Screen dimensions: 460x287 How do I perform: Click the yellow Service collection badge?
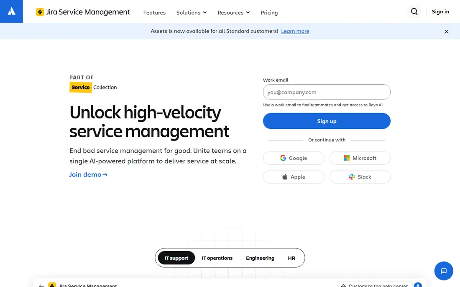(x=81, y=87)
